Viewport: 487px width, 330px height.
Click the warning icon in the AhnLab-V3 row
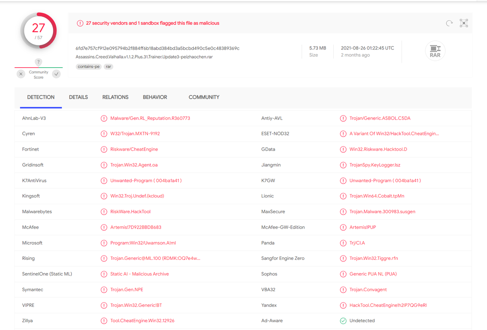tap(104, 118)
